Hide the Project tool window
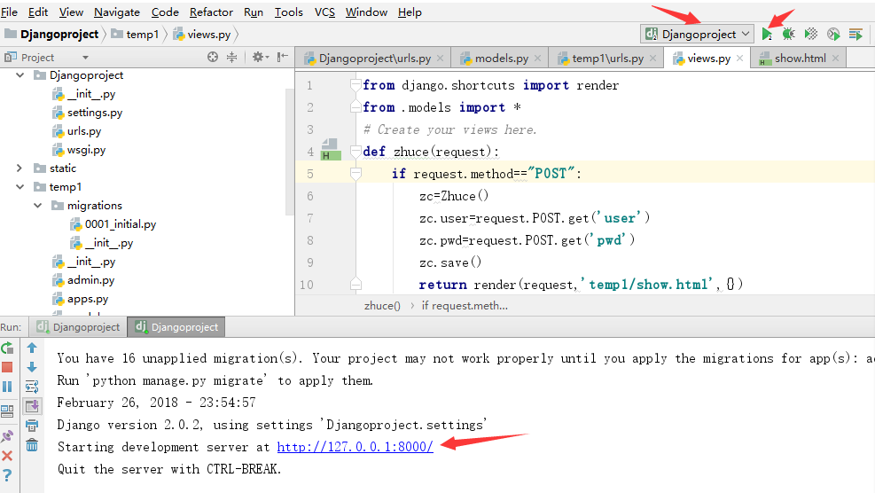The width and height of the screenshot is (875, 493). [283, 57]
